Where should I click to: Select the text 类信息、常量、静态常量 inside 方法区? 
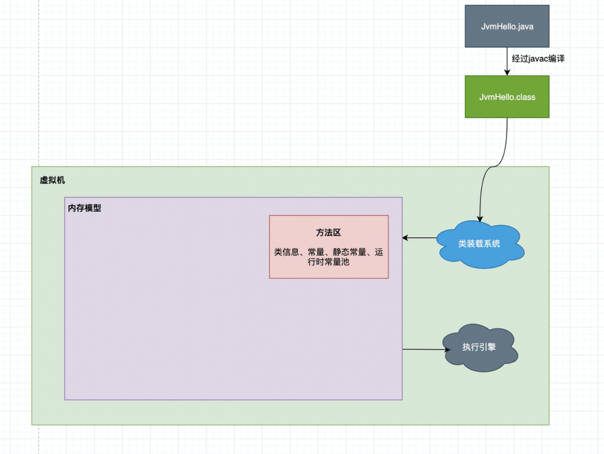click(x=329, y=252)
